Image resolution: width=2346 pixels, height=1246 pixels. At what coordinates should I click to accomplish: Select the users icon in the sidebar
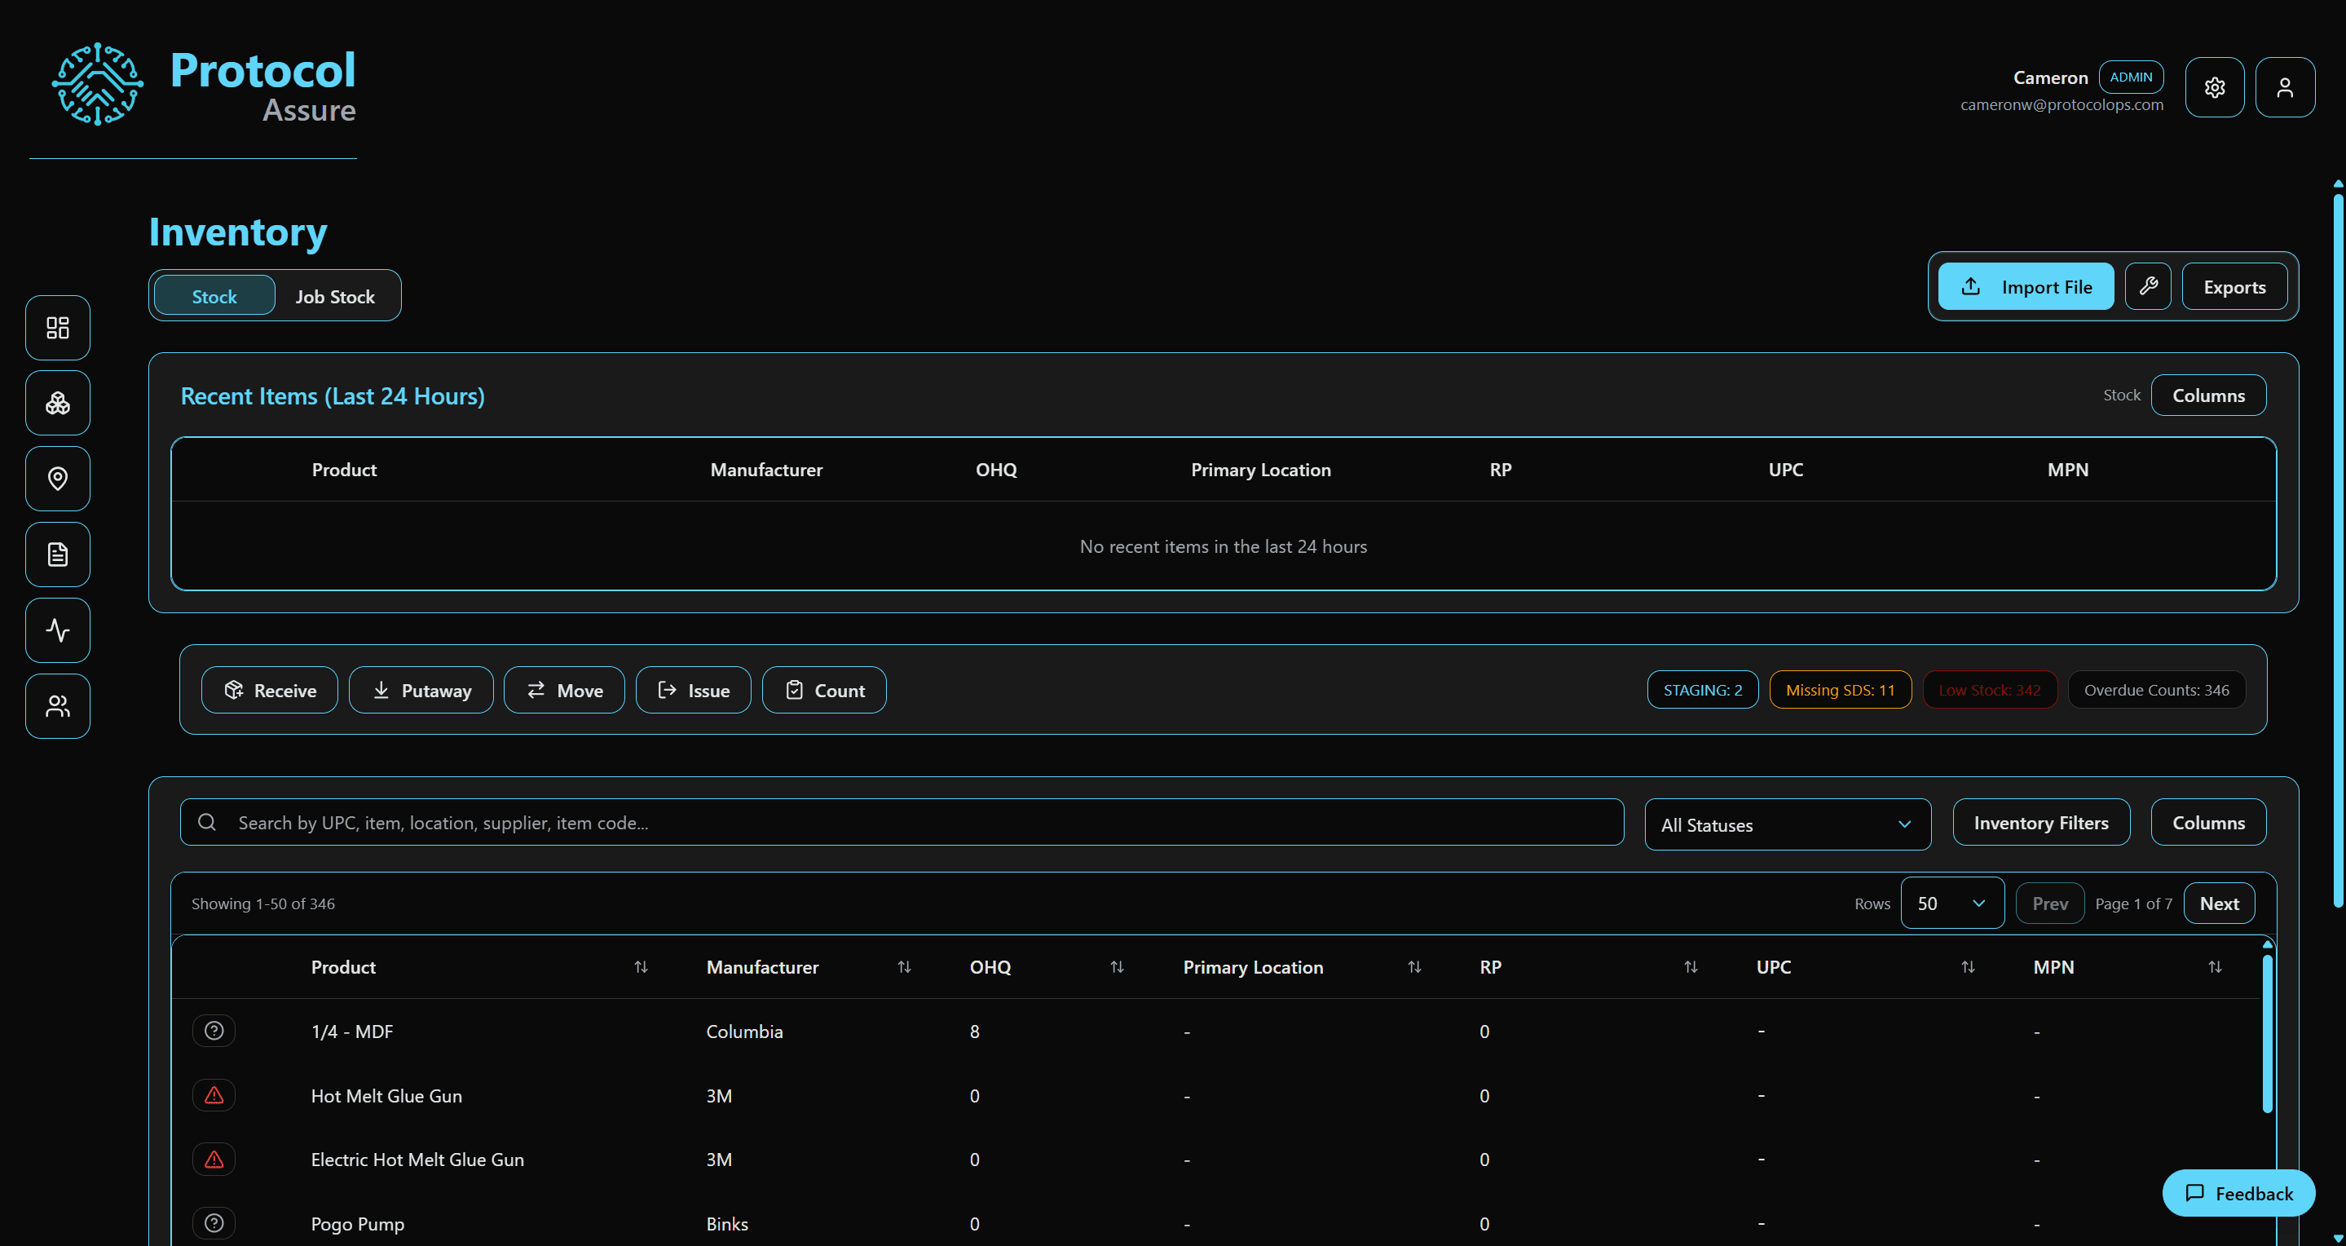point(56,705)
